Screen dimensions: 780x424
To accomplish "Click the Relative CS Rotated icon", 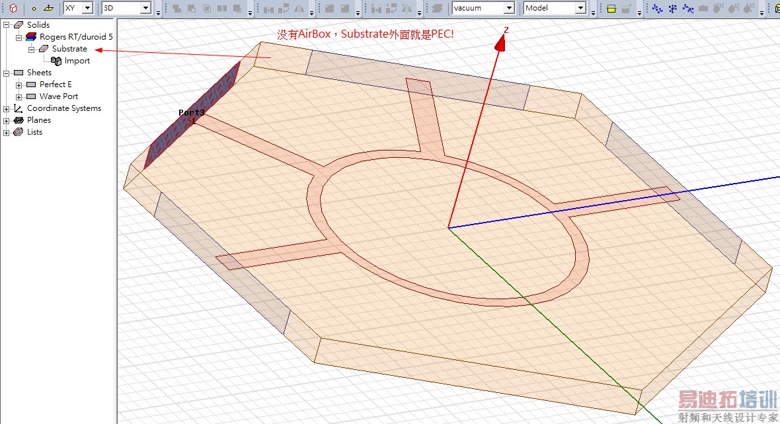I will 672,9.
